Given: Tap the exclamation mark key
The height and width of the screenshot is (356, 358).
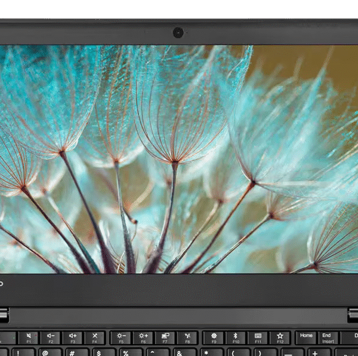Looking at the screenshot, I should click(x=23, y=352).
